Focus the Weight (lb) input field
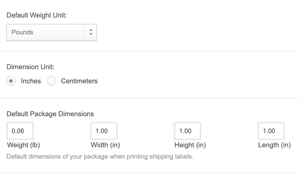The image size is (300, 174). pos(20,131)
